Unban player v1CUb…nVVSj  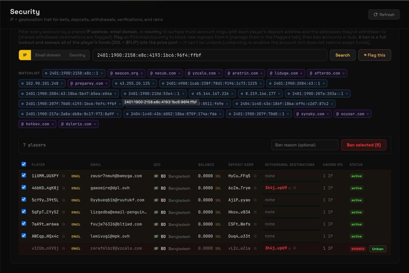point(378,249)
